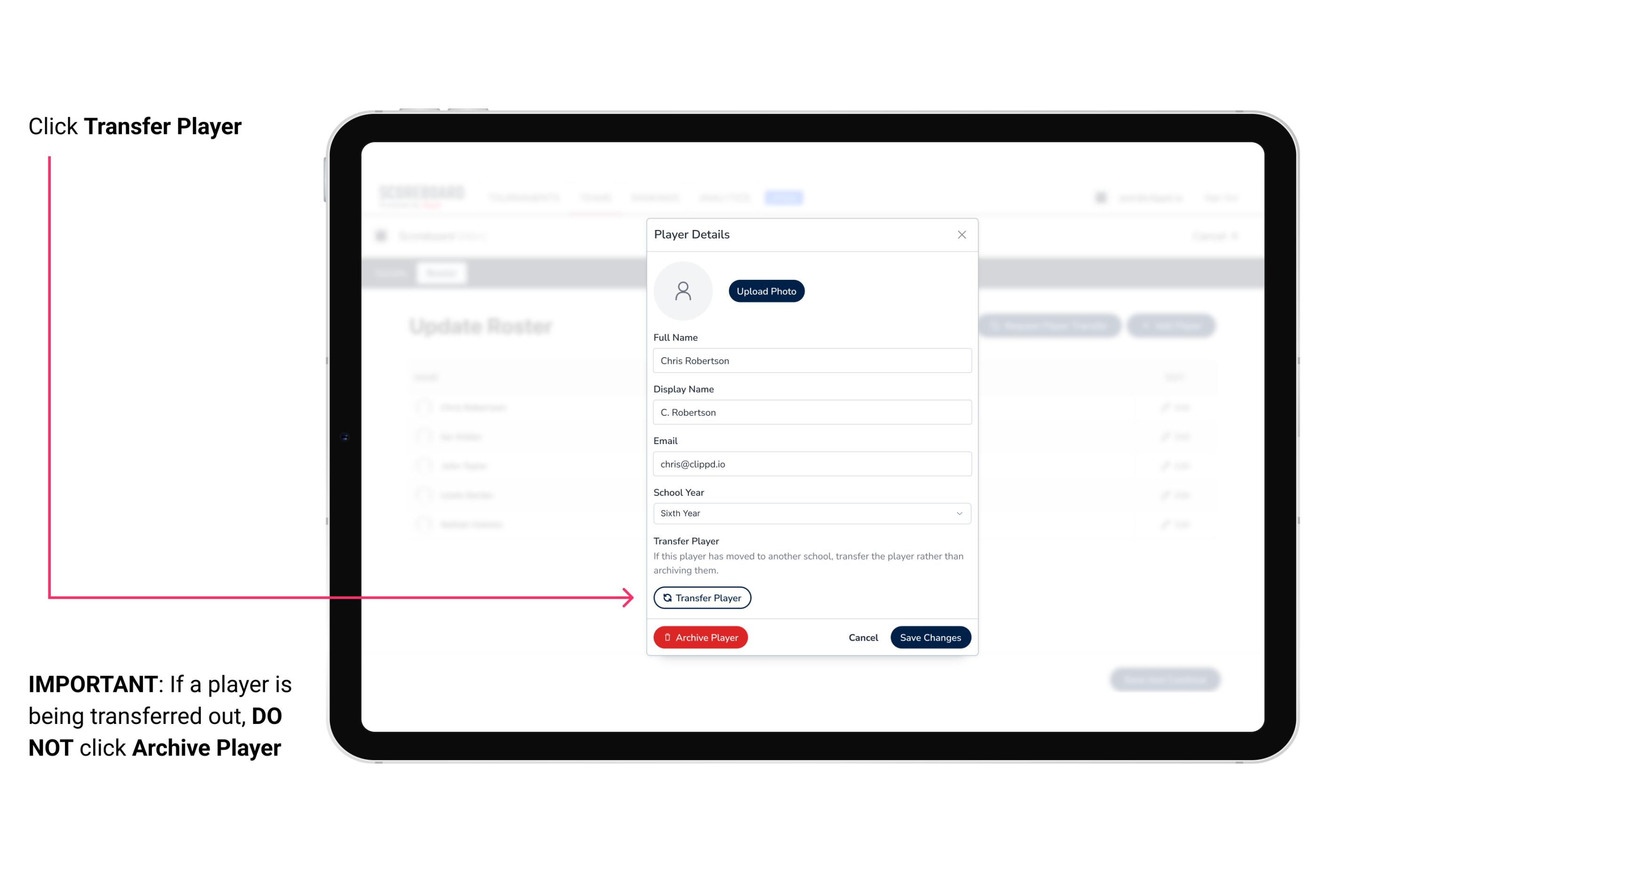The width and height of the screenshot is (1625, 874).
Task: Click the Upload Photo button icon
Action: click(x=767, y=292)
